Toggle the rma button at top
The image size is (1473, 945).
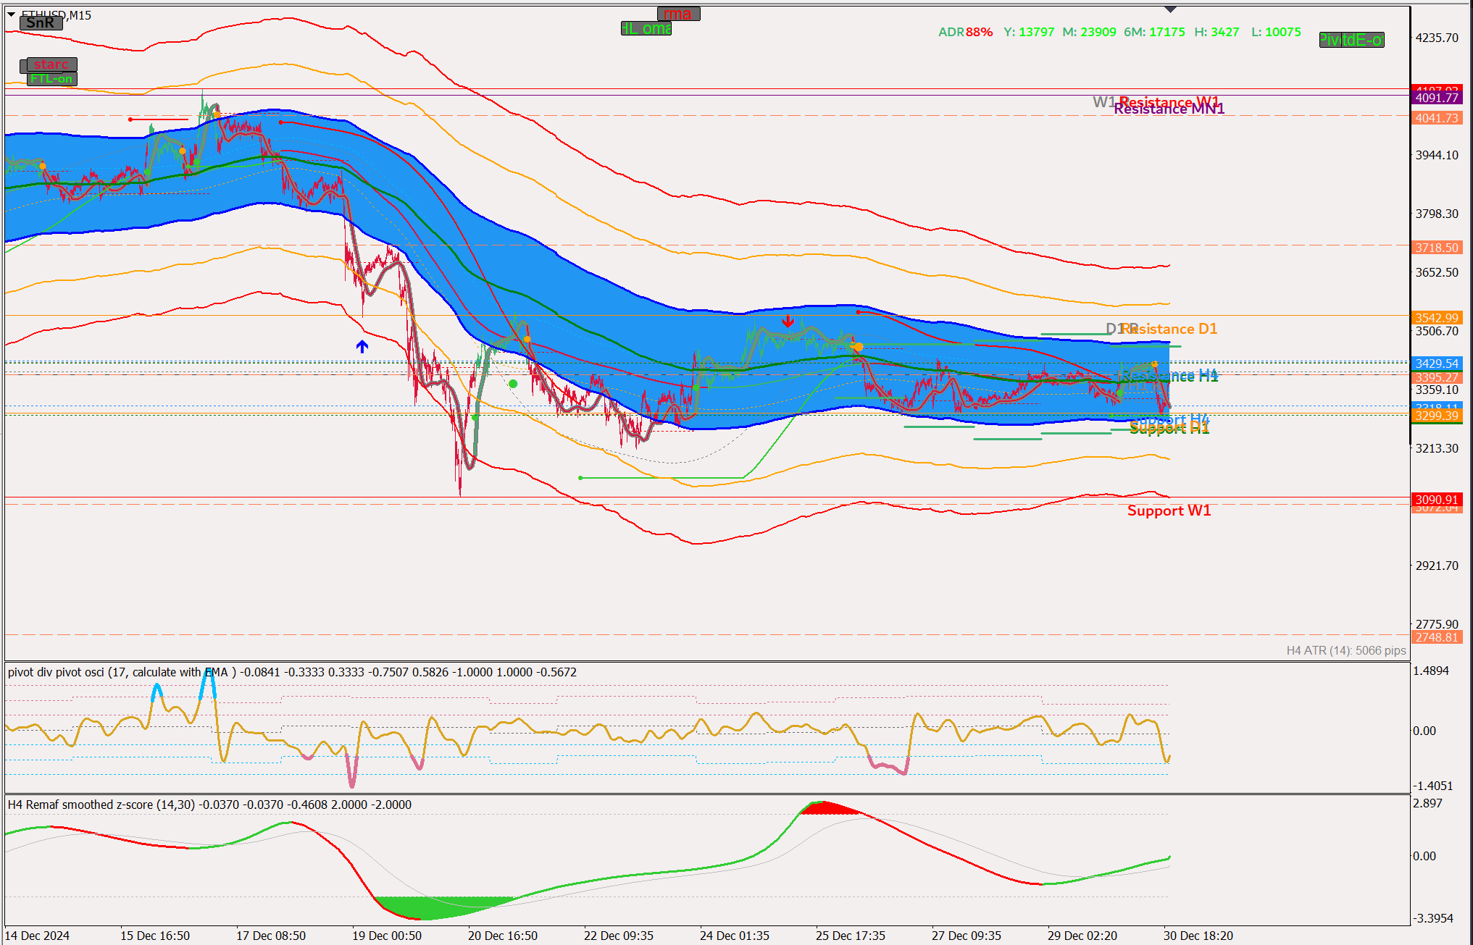pos(677,14)
